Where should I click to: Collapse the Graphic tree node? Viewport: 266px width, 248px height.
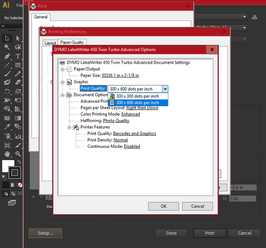coord(63,82)
